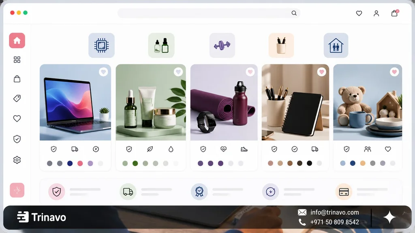415x233 pixels.
Task: Open the yoga mat and bottle image
Action: coord(224,102)
